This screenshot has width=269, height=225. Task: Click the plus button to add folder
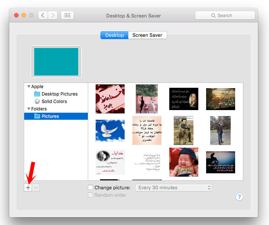pos(28,188)
